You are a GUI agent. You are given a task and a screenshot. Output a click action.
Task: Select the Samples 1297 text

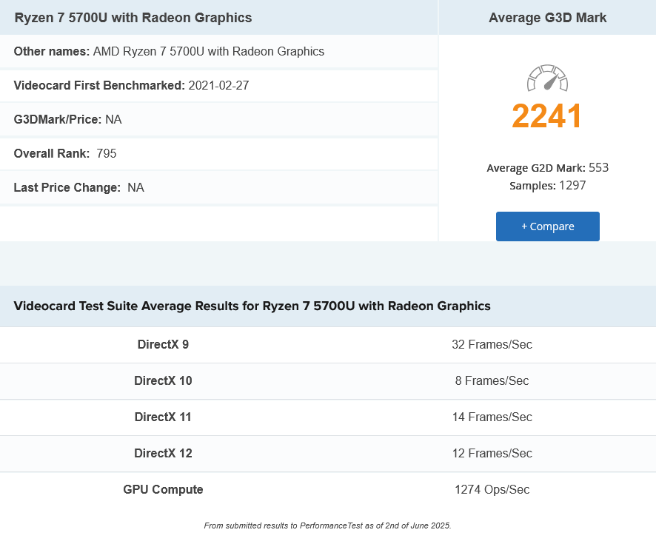[547, 186]
